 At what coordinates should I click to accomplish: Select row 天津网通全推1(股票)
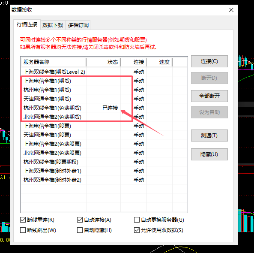[x=104, y=135]
